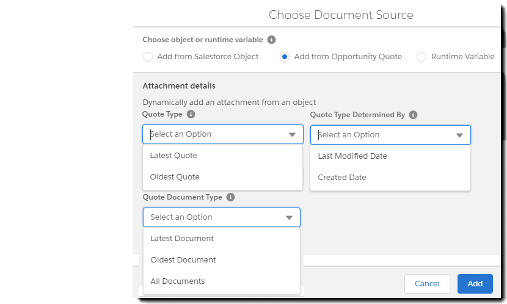
Task: Choose 'Oldest Quote' from the list
Action: [x=175, y=177]
